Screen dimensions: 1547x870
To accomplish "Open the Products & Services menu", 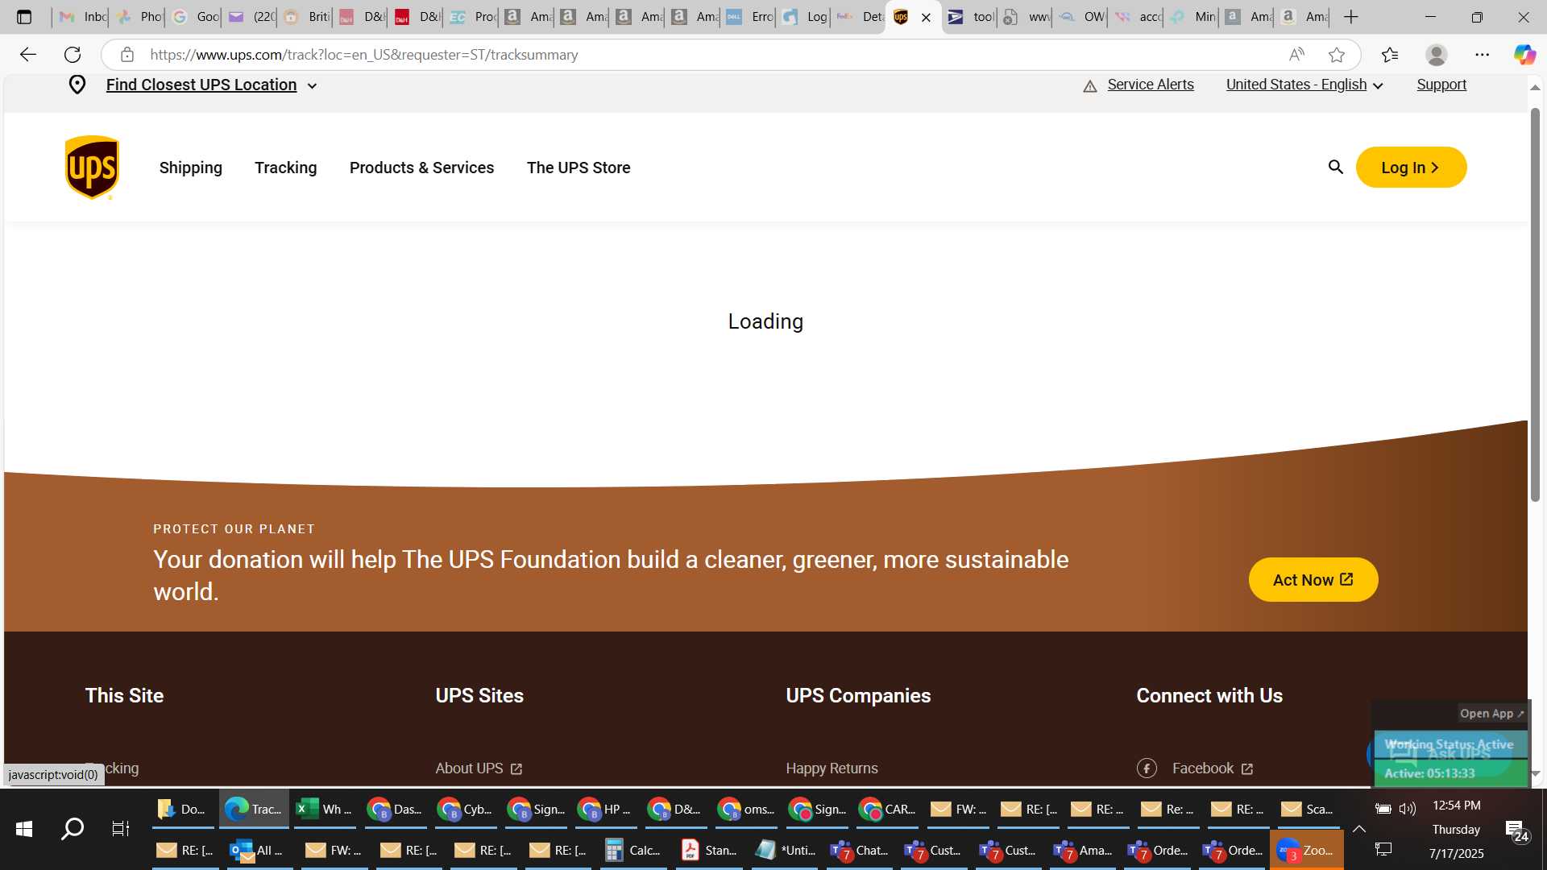I will pyautogui.click(x=421, y=168).
